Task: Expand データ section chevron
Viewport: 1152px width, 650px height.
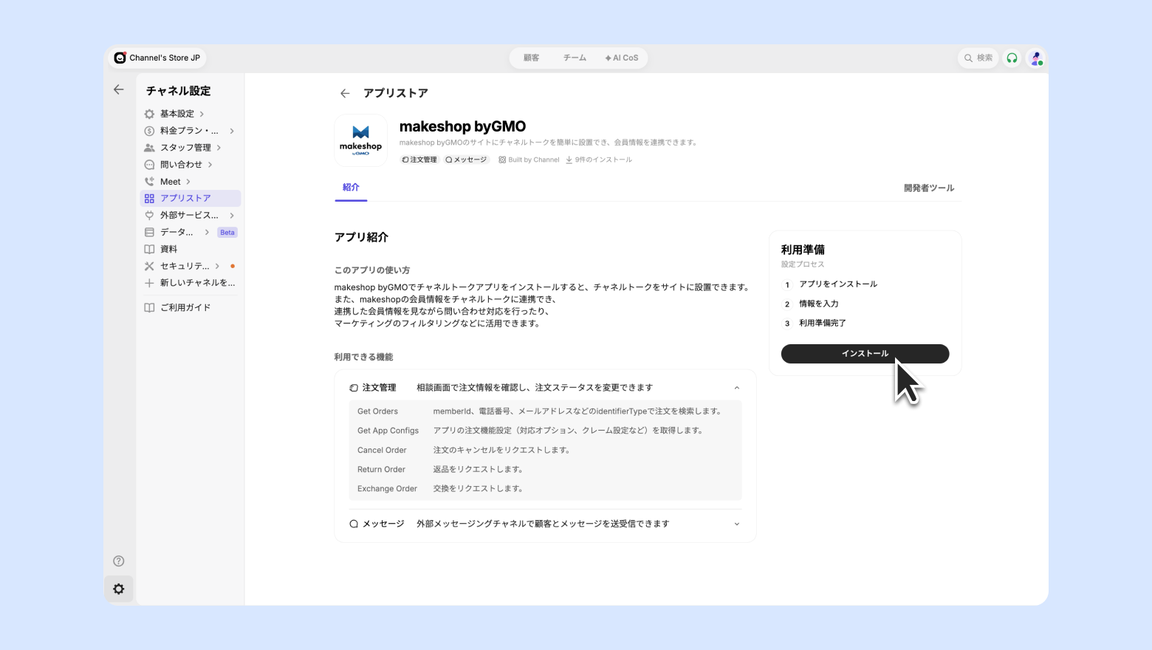Action: pos(207,232)
